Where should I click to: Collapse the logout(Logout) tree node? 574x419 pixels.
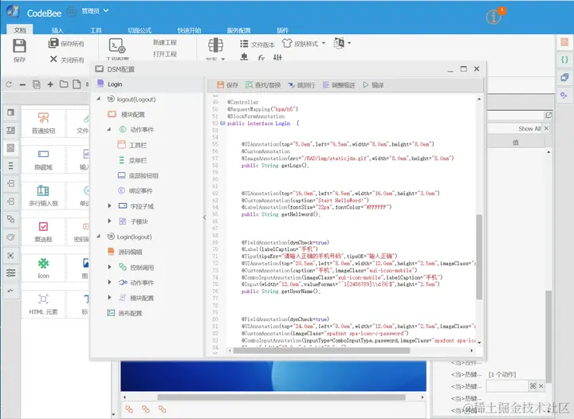coord(99,99)
